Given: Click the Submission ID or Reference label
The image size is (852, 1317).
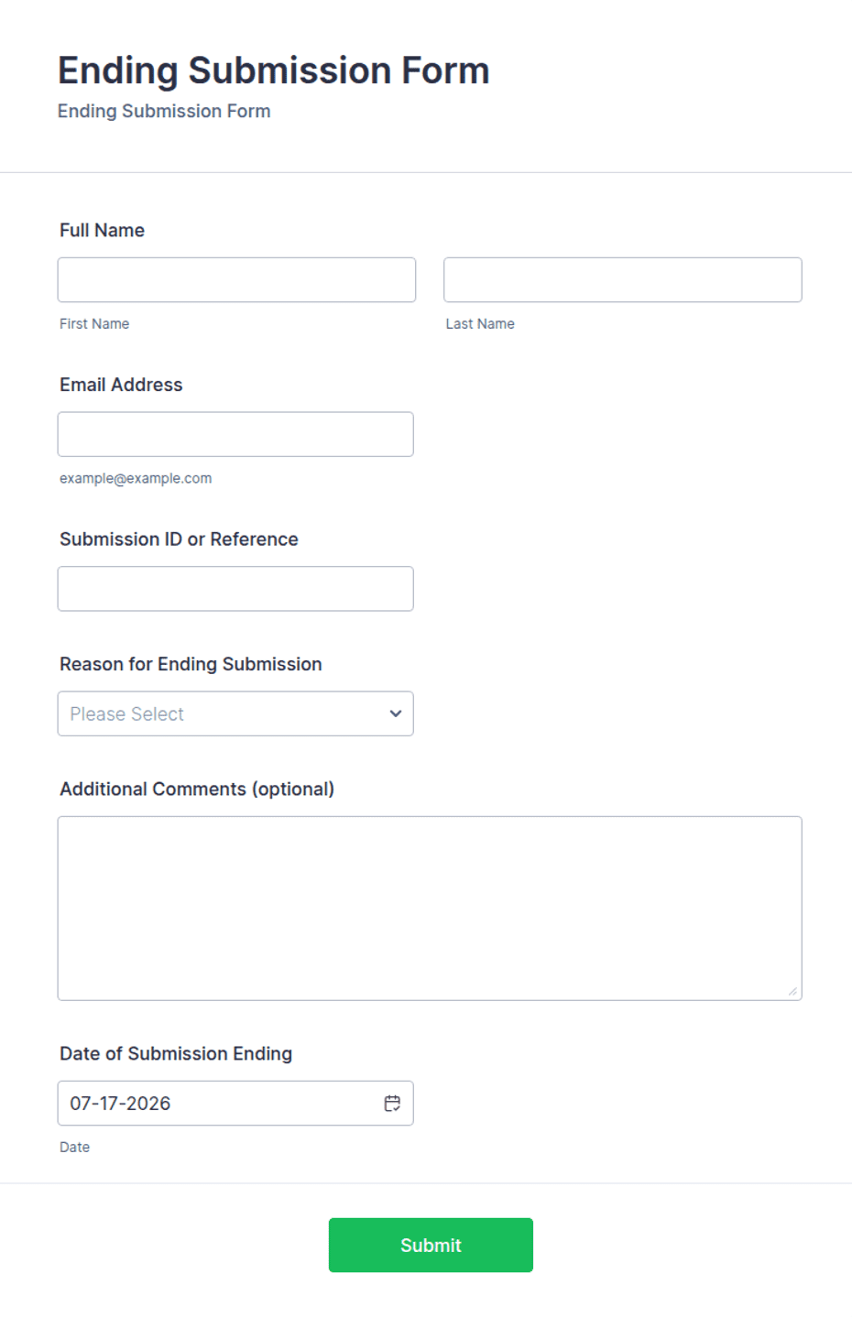Looking at the screenshot, I should coord(179,539).
